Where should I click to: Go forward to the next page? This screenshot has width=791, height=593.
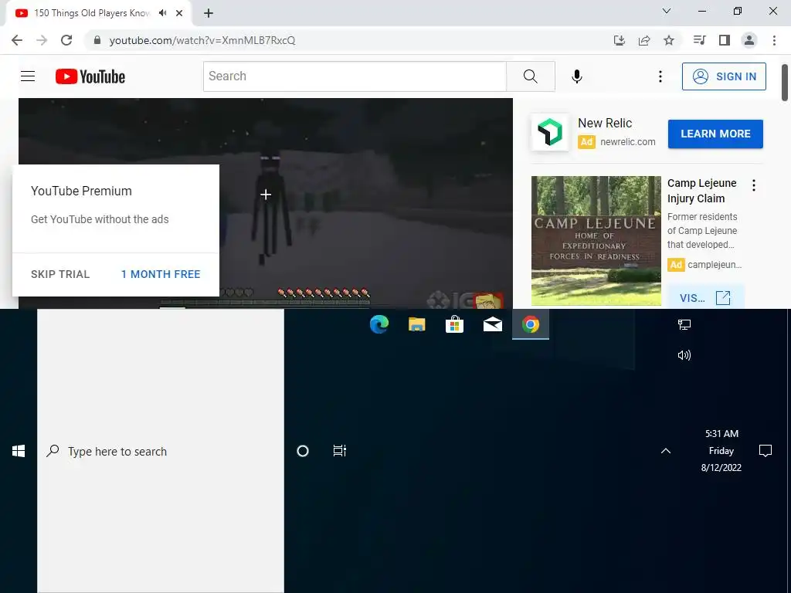pos(42,40)
